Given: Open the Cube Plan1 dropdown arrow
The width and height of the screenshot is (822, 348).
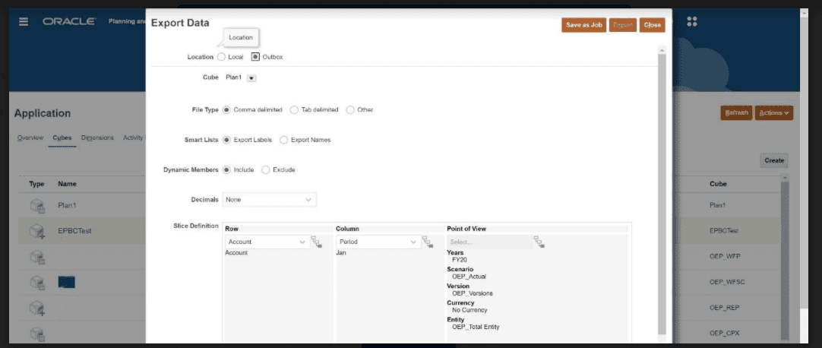Looking at the screenshot, I should point(251,78).
